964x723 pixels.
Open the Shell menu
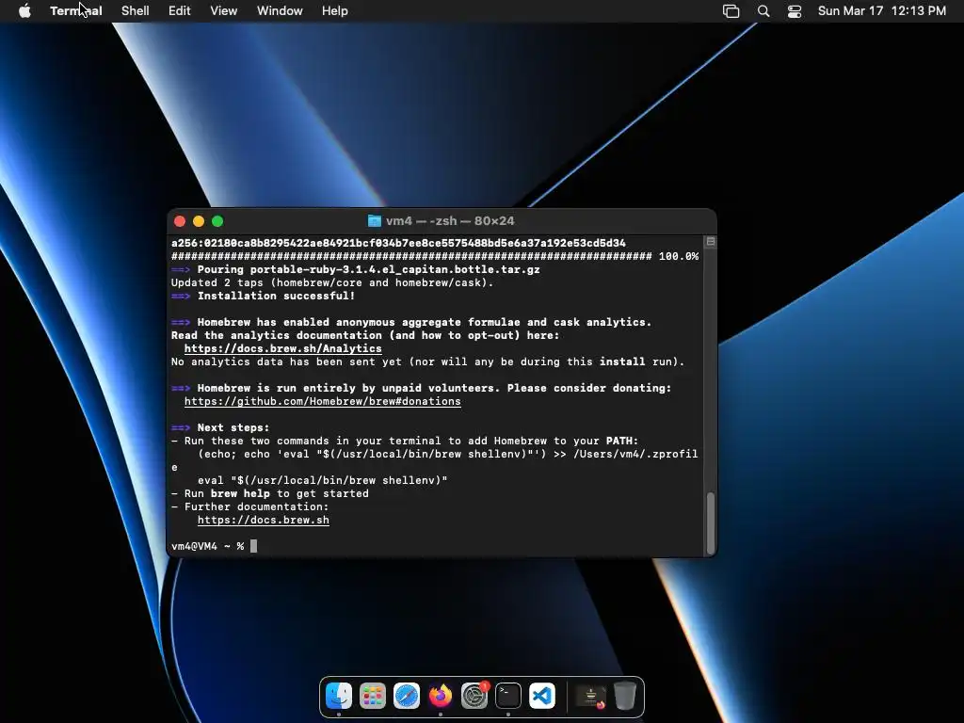(x=136, y=11)
